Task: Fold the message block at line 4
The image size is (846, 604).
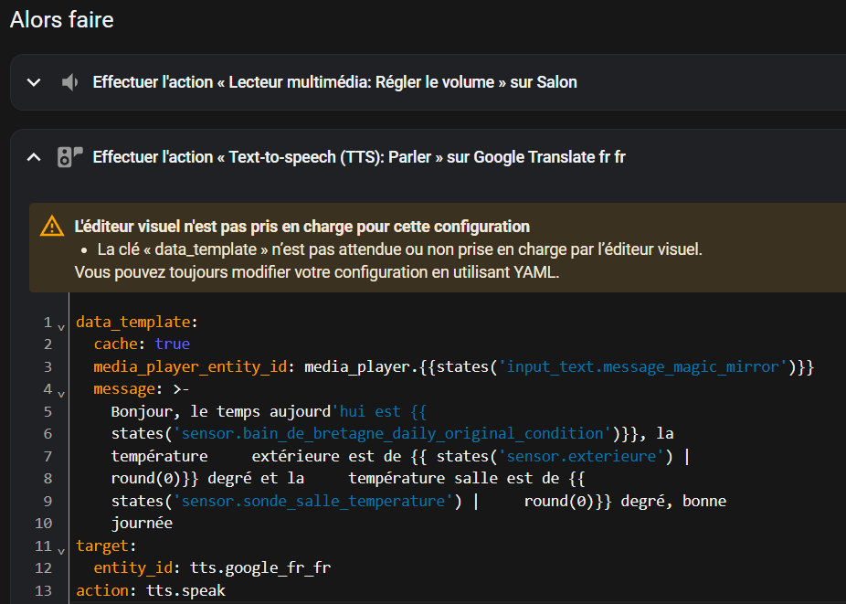Action: pos(61,394)
